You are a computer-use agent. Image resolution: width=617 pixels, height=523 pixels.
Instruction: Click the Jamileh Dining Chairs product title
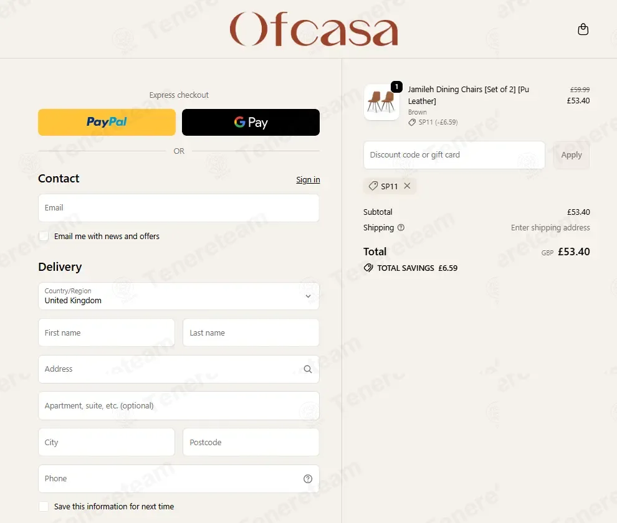click(468, 95)
